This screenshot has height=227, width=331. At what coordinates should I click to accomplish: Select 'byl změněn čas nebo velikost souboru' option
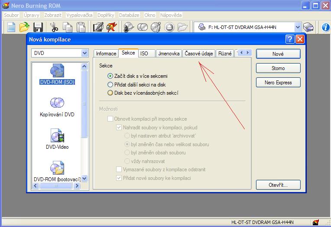(127, 144)
